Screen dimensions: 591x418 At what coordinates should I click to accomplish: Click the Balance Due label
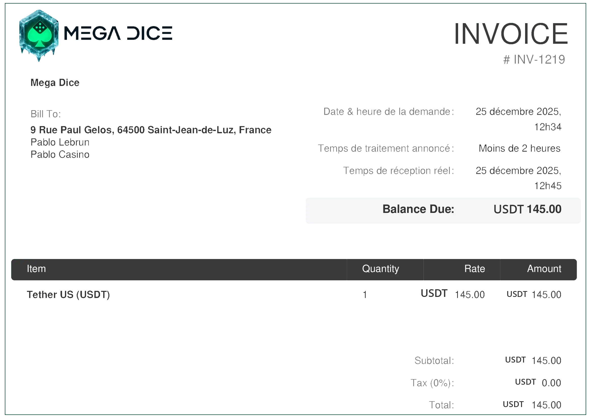click(418, 209)
